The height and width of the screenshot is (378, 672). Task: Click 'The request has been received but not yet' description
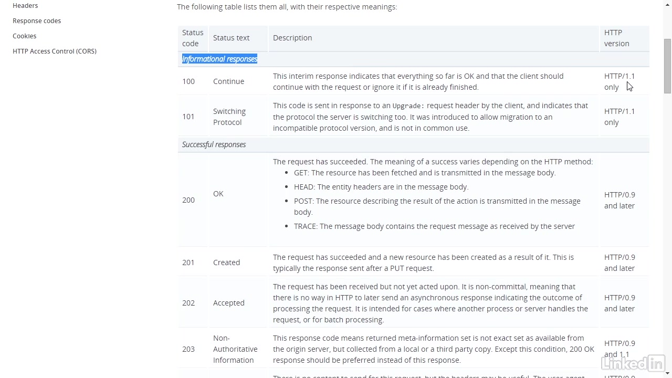pyautogui.click(x=430, y=303)
